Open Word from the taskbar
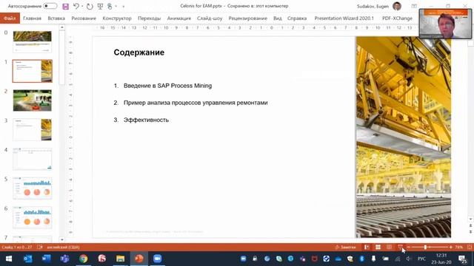 click(x=46, y=259)
